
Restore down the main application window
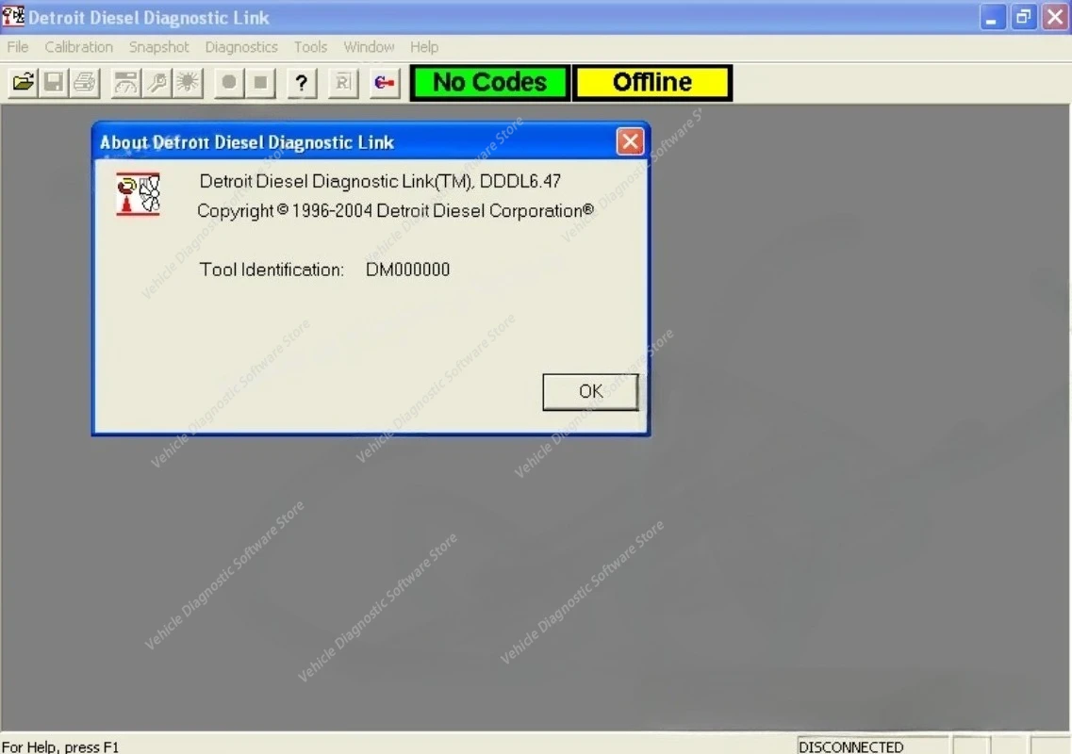tap(1023, 17)
